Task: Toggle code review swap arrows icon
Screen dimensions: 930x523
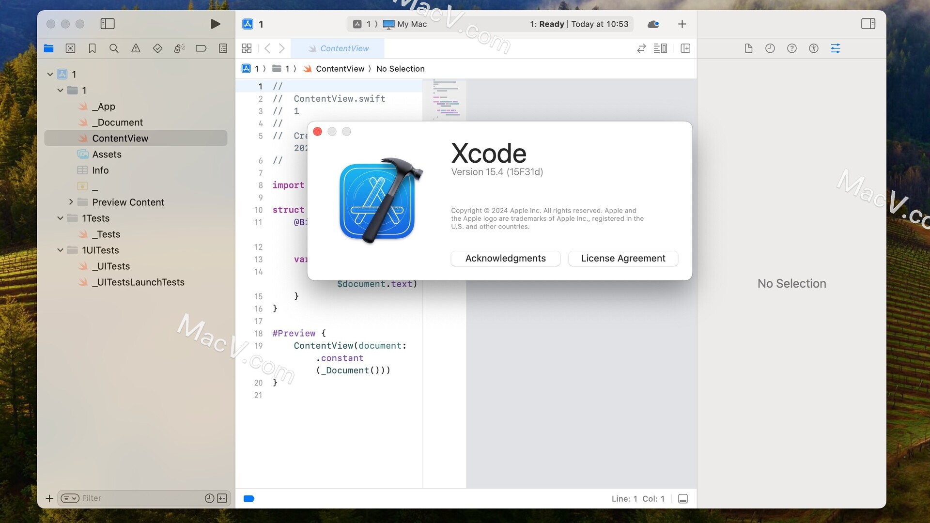Action: (641, 48)
